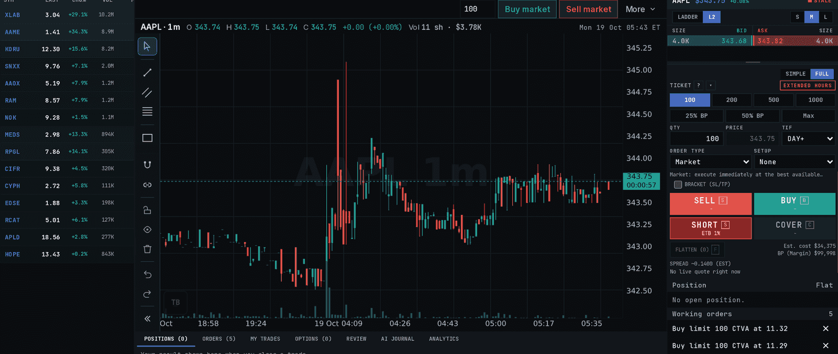This screenshot has width=838, height=354.
Task: Select the horizontal lines tool
Action: click(147, 111)
